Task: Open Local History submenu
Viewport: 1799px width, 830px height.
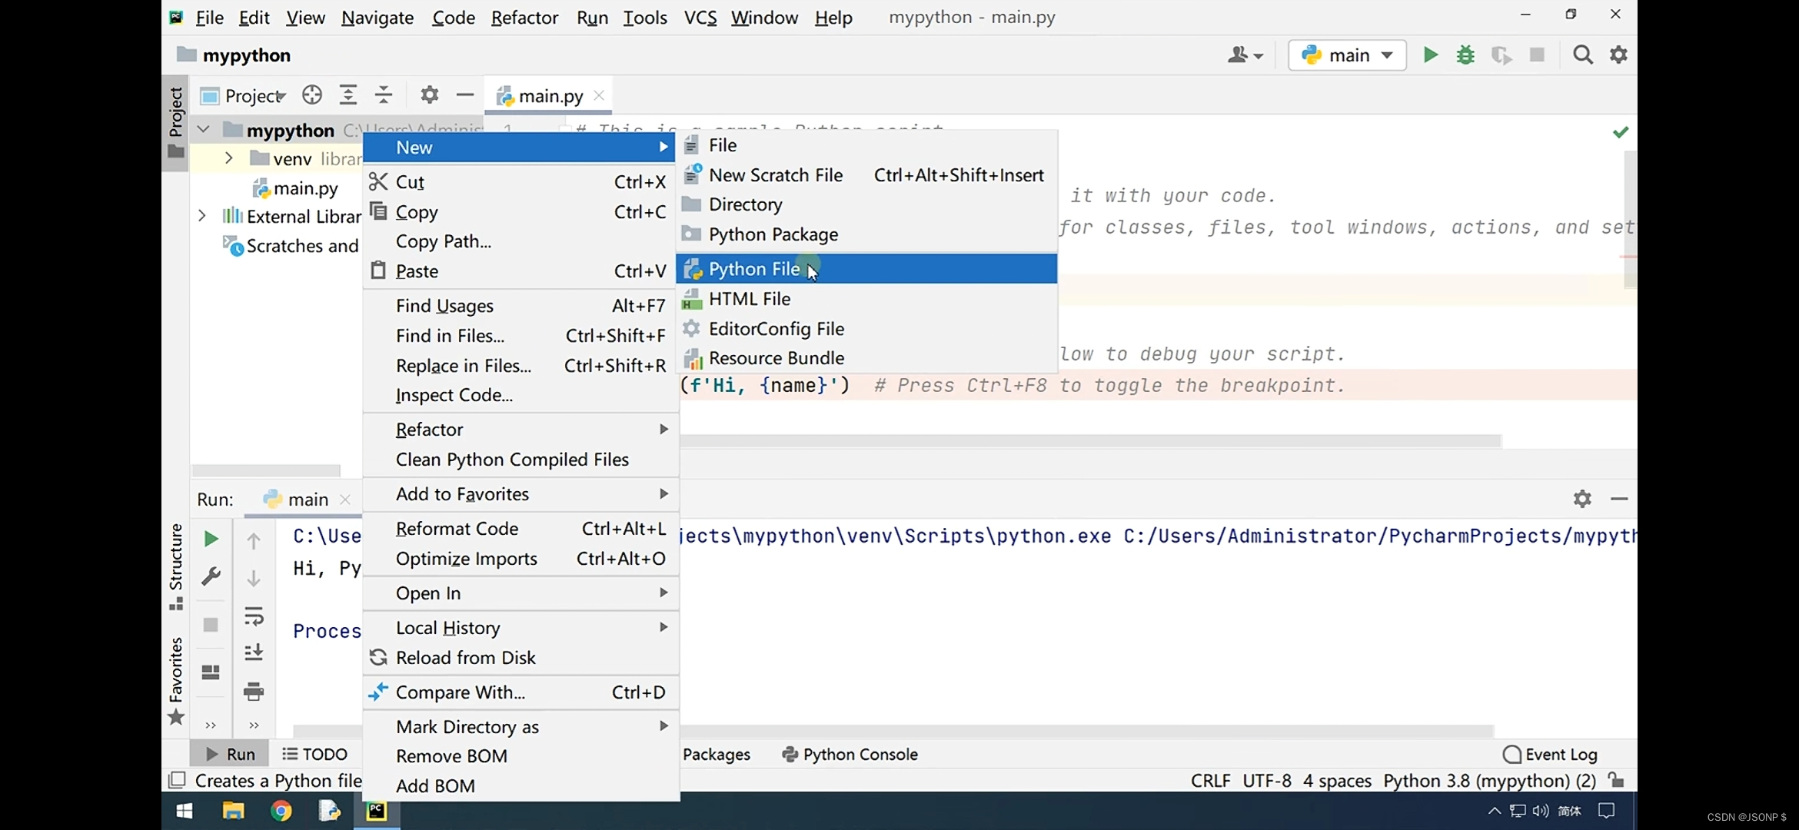Action: 520,628
